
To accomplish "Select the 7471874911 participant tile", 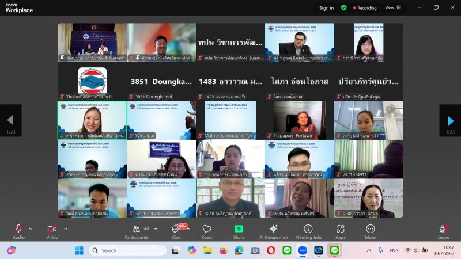I will (369, 159).
